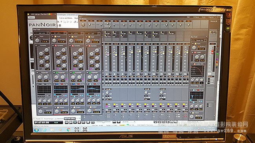
Task: Click the Fast Forward transport button
Action: [x=84, y=122]
